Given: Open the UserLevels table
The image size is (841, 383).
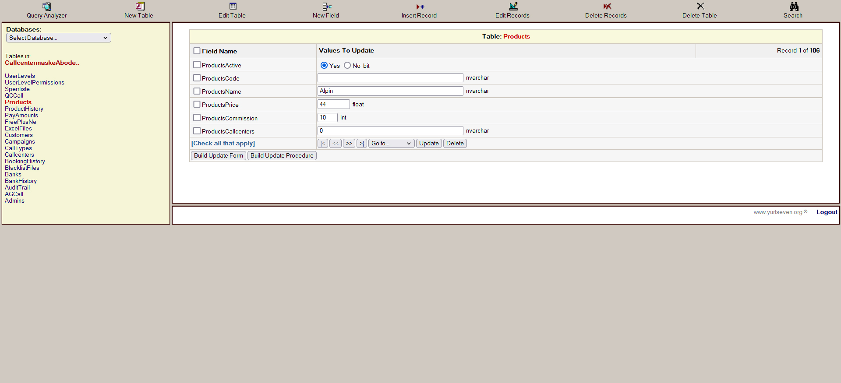Looking at the screenshot, I should point(20,76).
